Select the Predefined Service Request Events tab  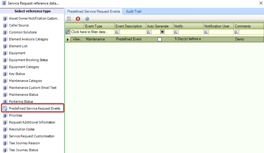(94, 11)
